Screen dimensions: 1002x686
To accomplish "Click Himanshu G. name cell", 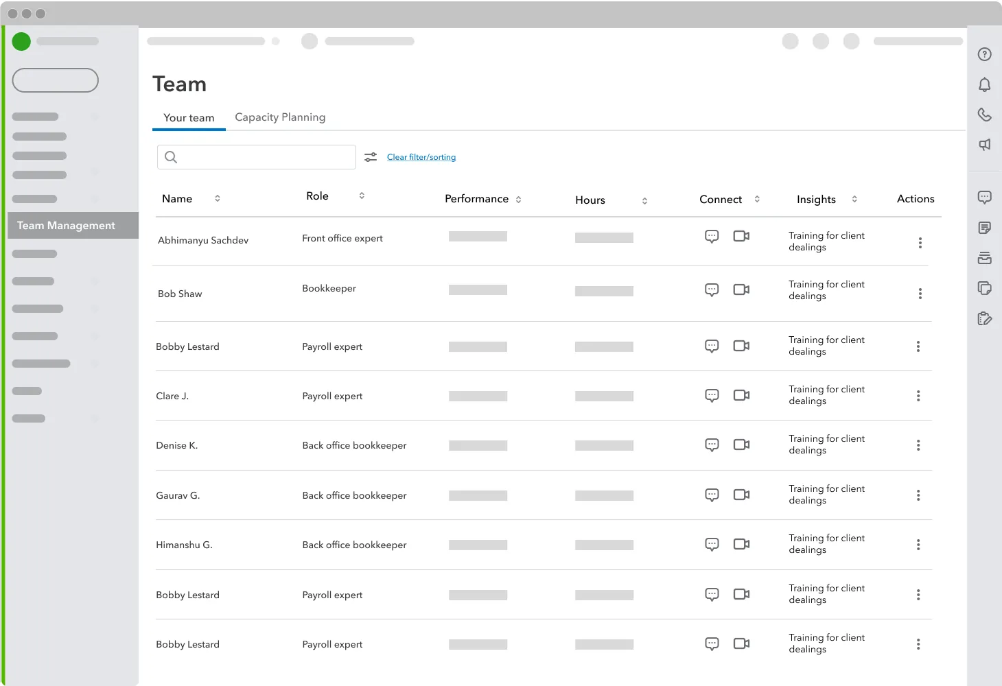I will coord(185,545).
